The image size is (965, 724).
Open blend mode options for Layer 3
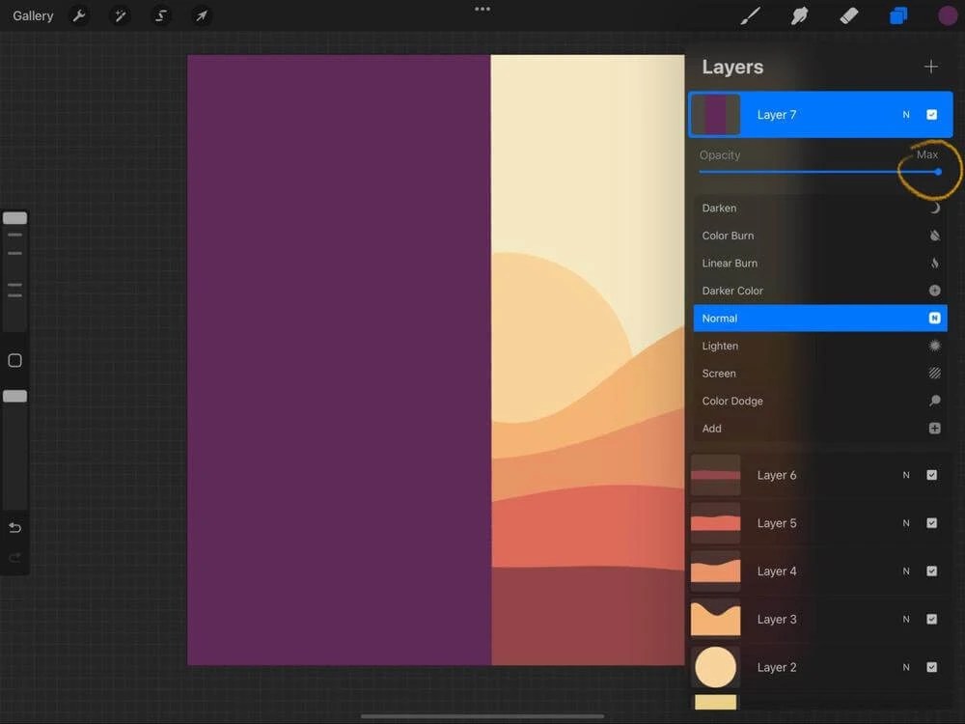click(905, 619)
